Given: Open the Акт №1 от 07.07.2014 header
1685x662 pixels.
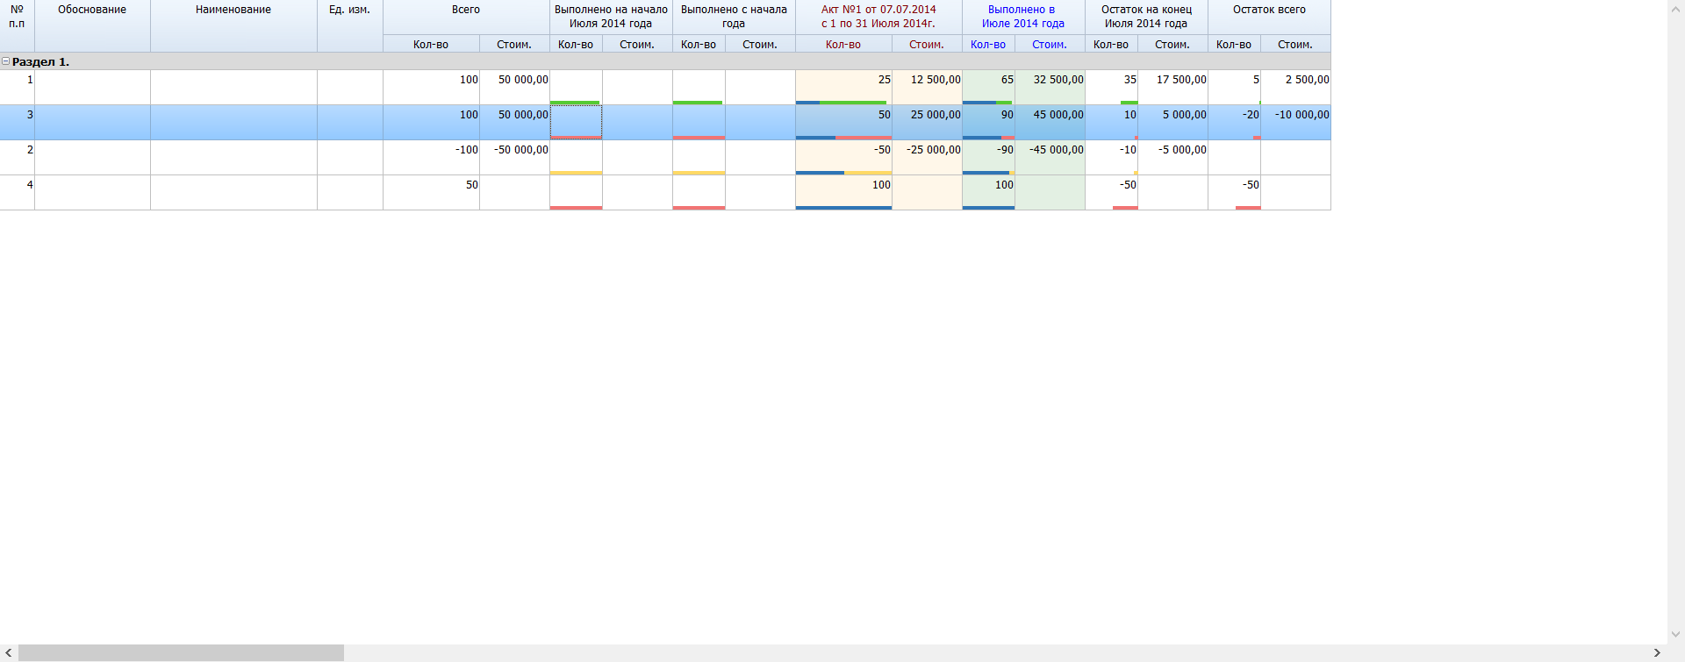Looking at the screenshot, I should 878,17.
